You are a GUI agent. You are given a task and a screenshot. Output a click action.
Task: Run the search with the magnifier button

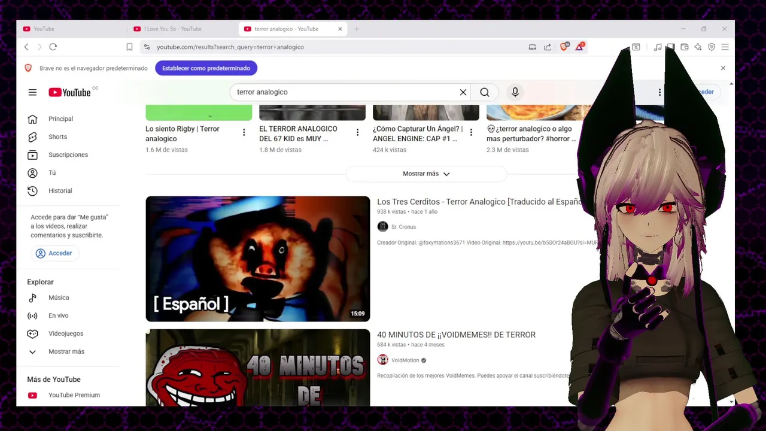(485, 92)
